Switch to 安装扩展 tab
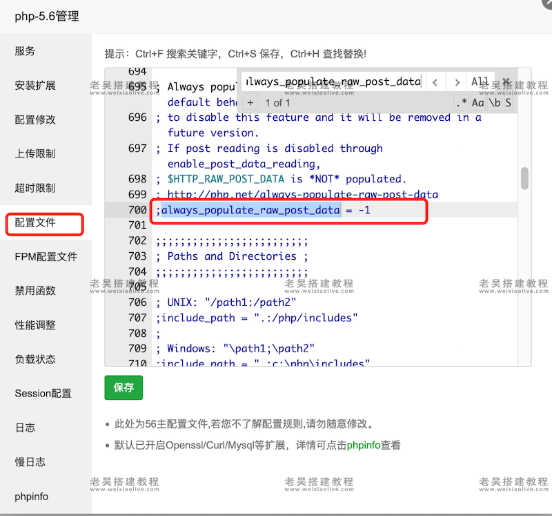 35,86
